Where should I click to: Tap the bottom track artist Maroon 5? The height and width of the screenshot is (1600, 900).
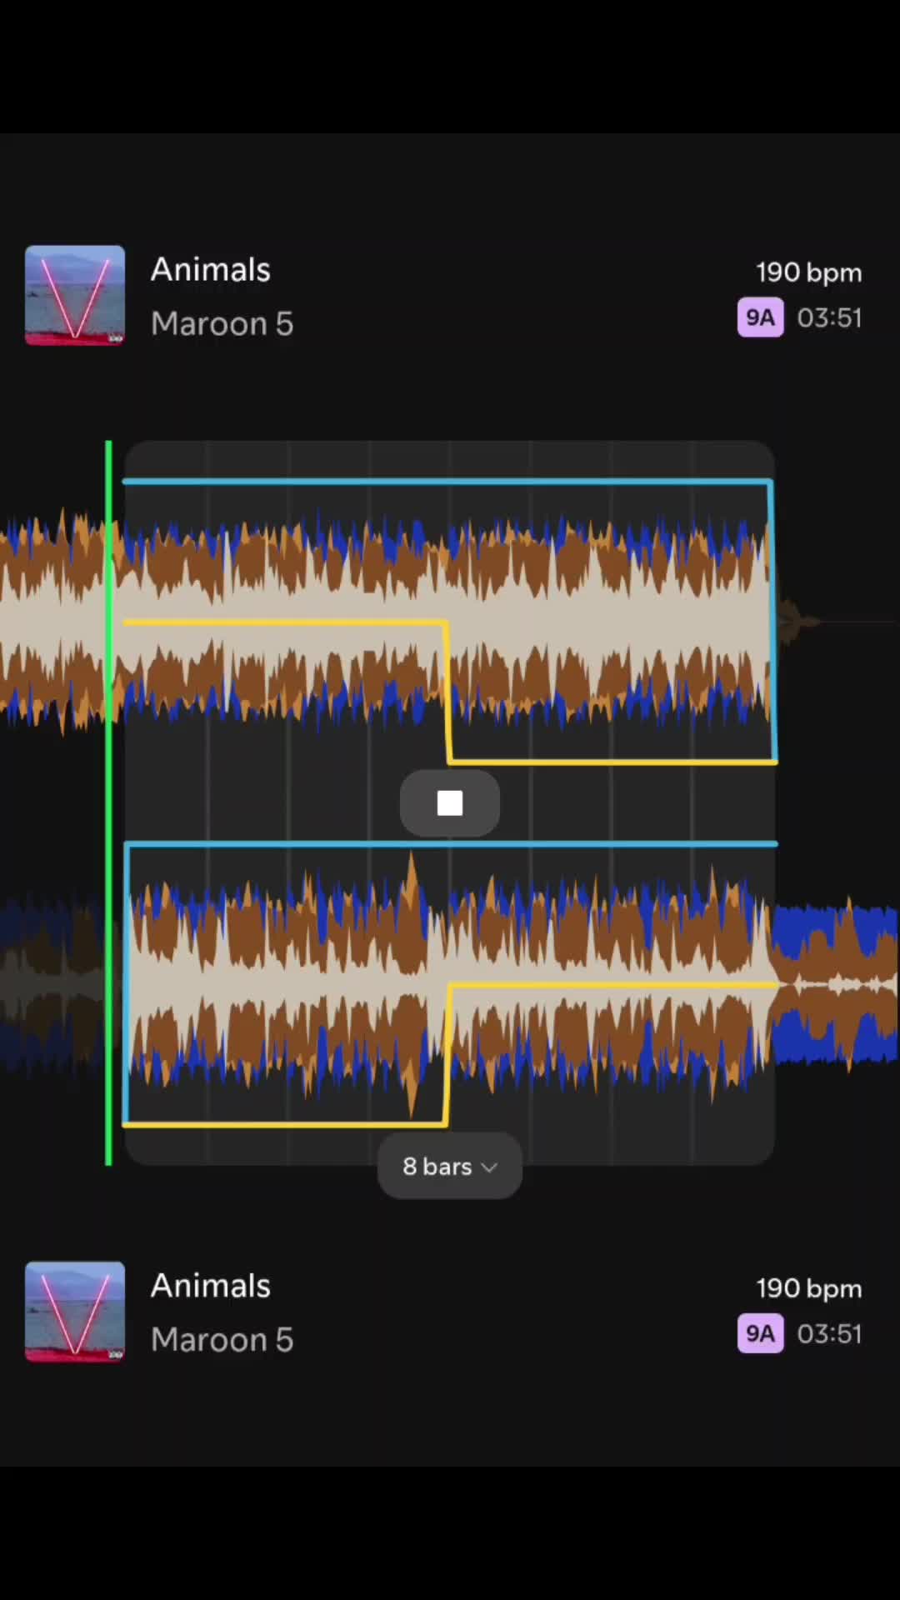coord(222,1339)
